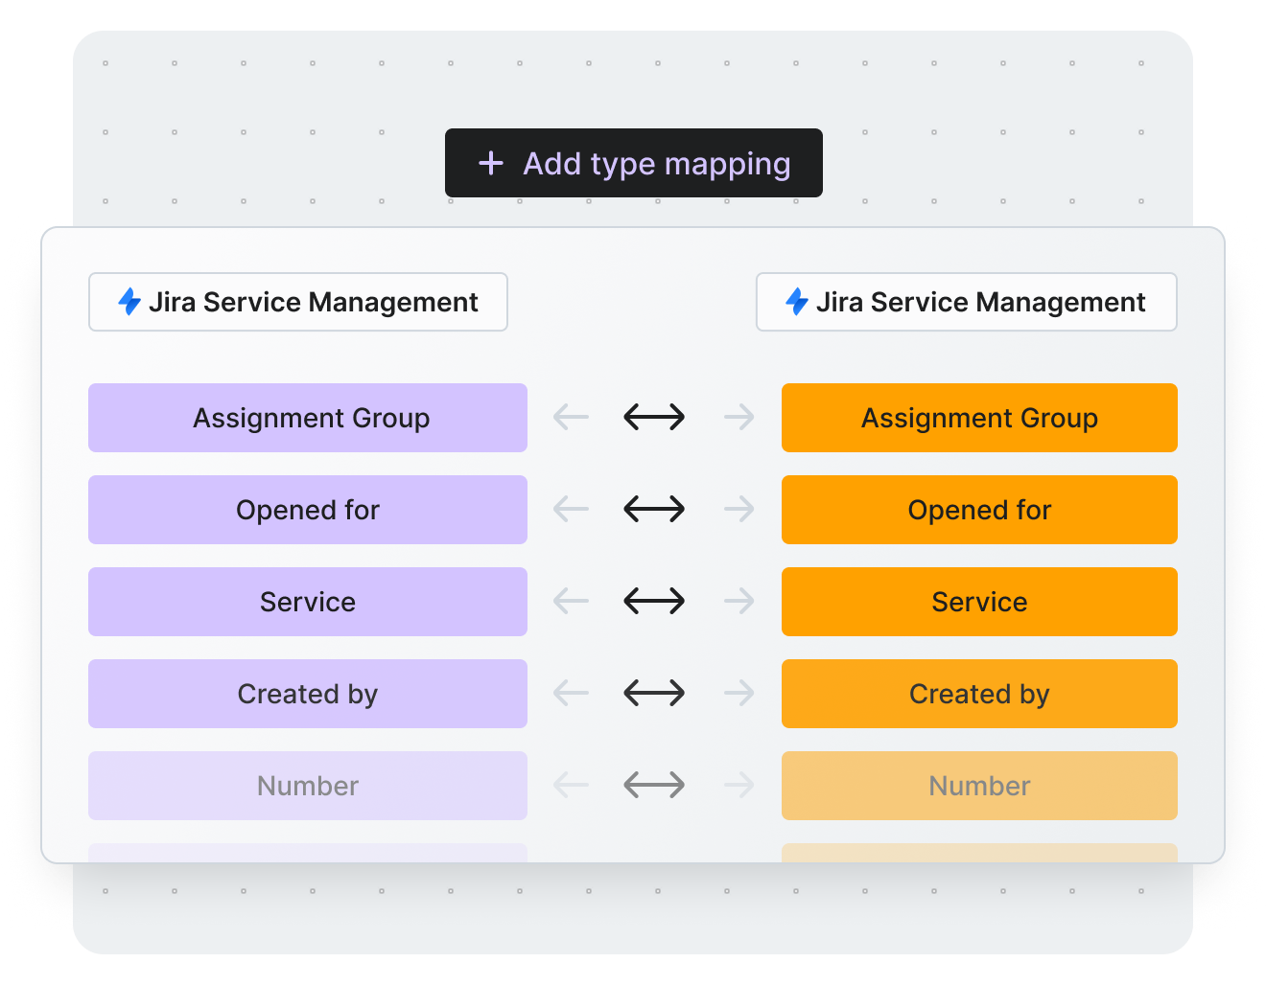Screen dimensions: 1266x985
Task: Click the plus icon in Add type mapping
Action: (491, 163)
